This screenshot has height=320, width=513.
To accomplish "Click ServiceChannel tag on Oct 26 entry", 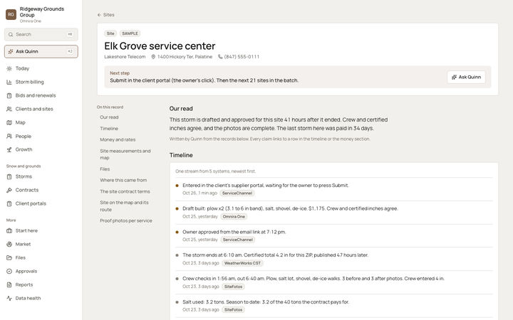I will pos(237,193).
